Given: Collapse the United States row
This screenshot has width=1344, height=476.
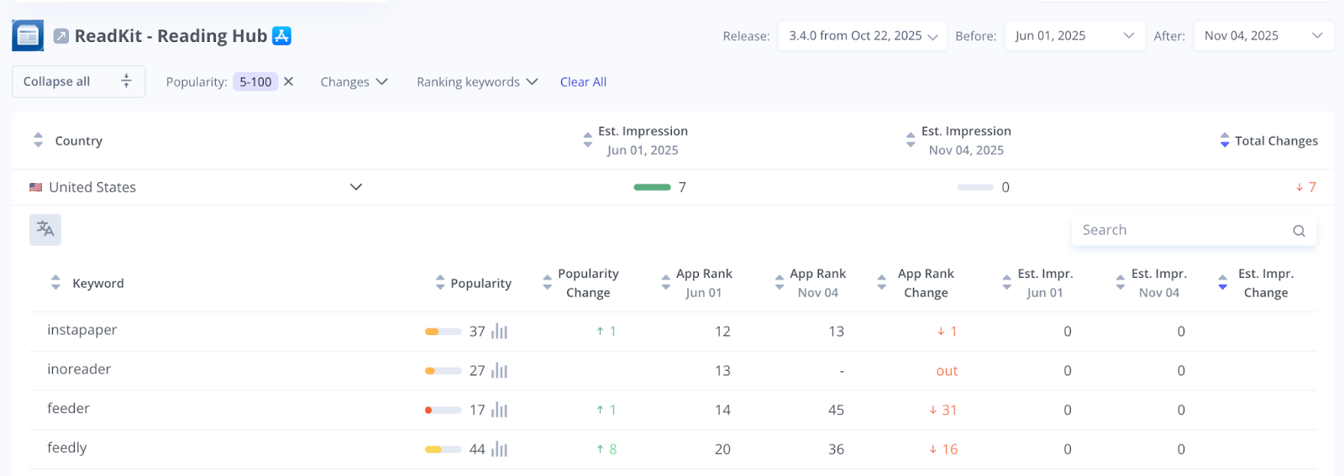Looking at the screenshot, I should pos(356,187).
